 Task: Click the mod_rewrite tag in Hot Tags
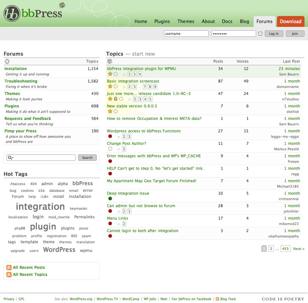[59, 217]
